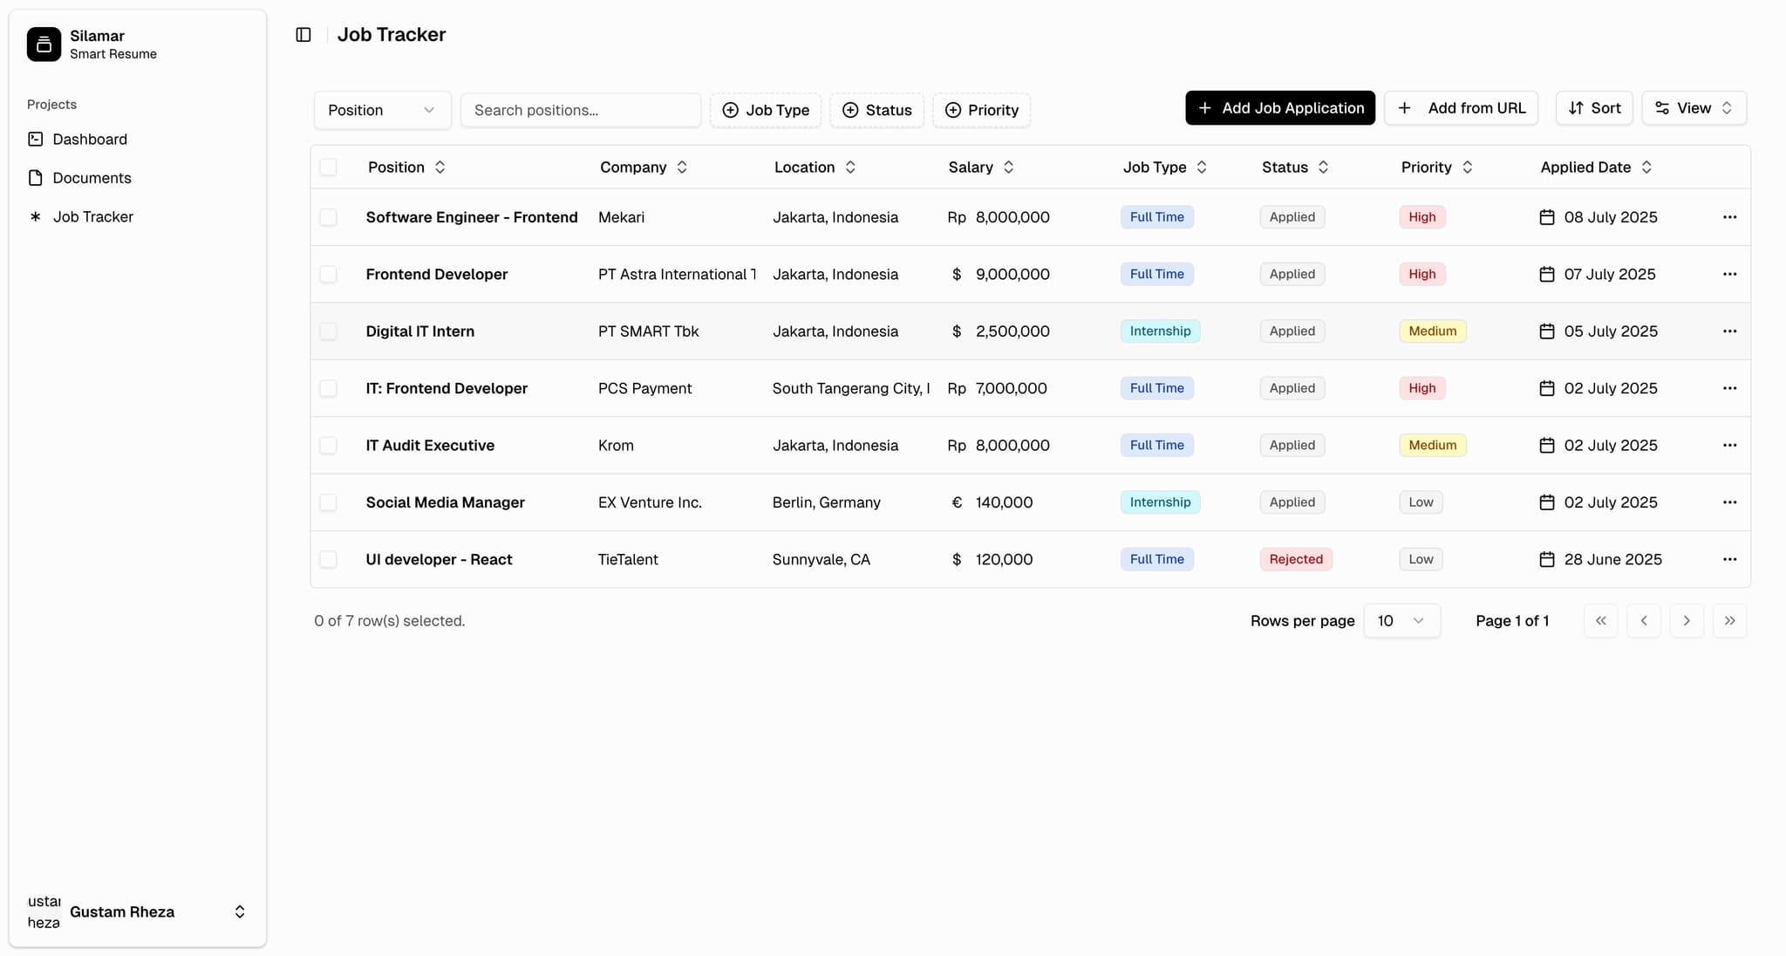
Task: Click the Sunnyvale, CA location cell
Action: tap(821, 559)
